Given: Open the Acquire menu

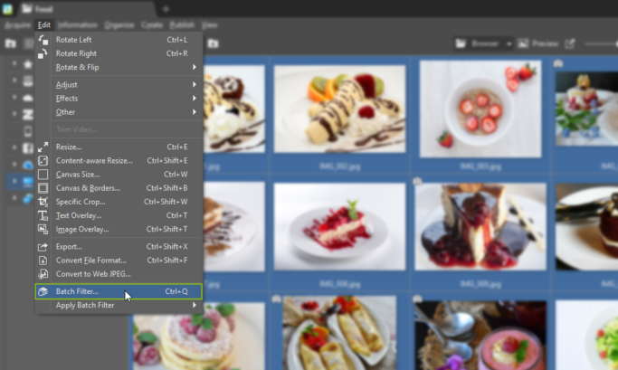Looking at the screenshot, I should click(x=17, y=25).
